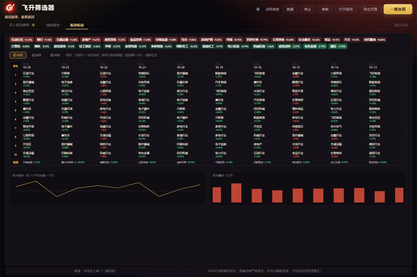Viewport: 417px width, 277px height.
Task: Open the 买入候选榜单 tab
Action: click(22, 25)
